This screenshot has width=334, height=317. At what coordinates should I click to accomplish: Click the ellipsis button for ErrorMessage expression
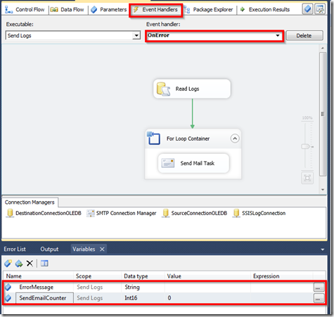coord(319,287)
